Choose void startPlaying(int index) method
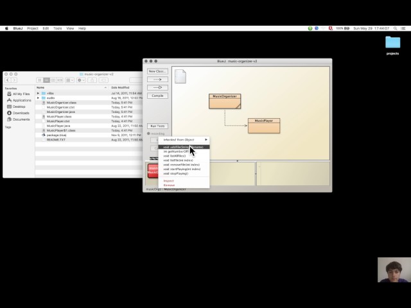The width and height of the screenshot is (411, 308). point(184,169)
